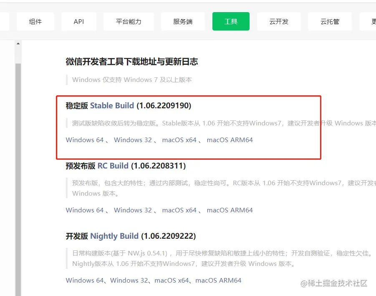The width and height of the screenshot is (376, 296).
Task: Click the Nightly version number (1.06.2209222)
Action: (x=168, y=236)
